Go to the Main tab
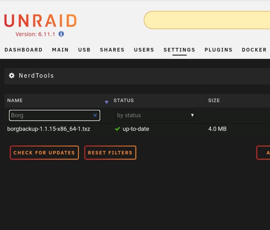The height and width of the screenshot is (230, 270). point(60,50)
